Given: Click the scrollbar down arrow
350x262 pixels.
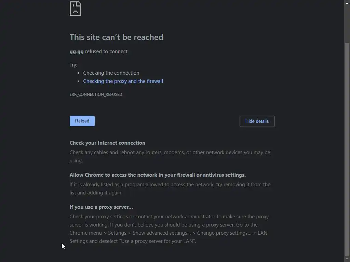Looking at the screenshot, I should coord(347,259).
